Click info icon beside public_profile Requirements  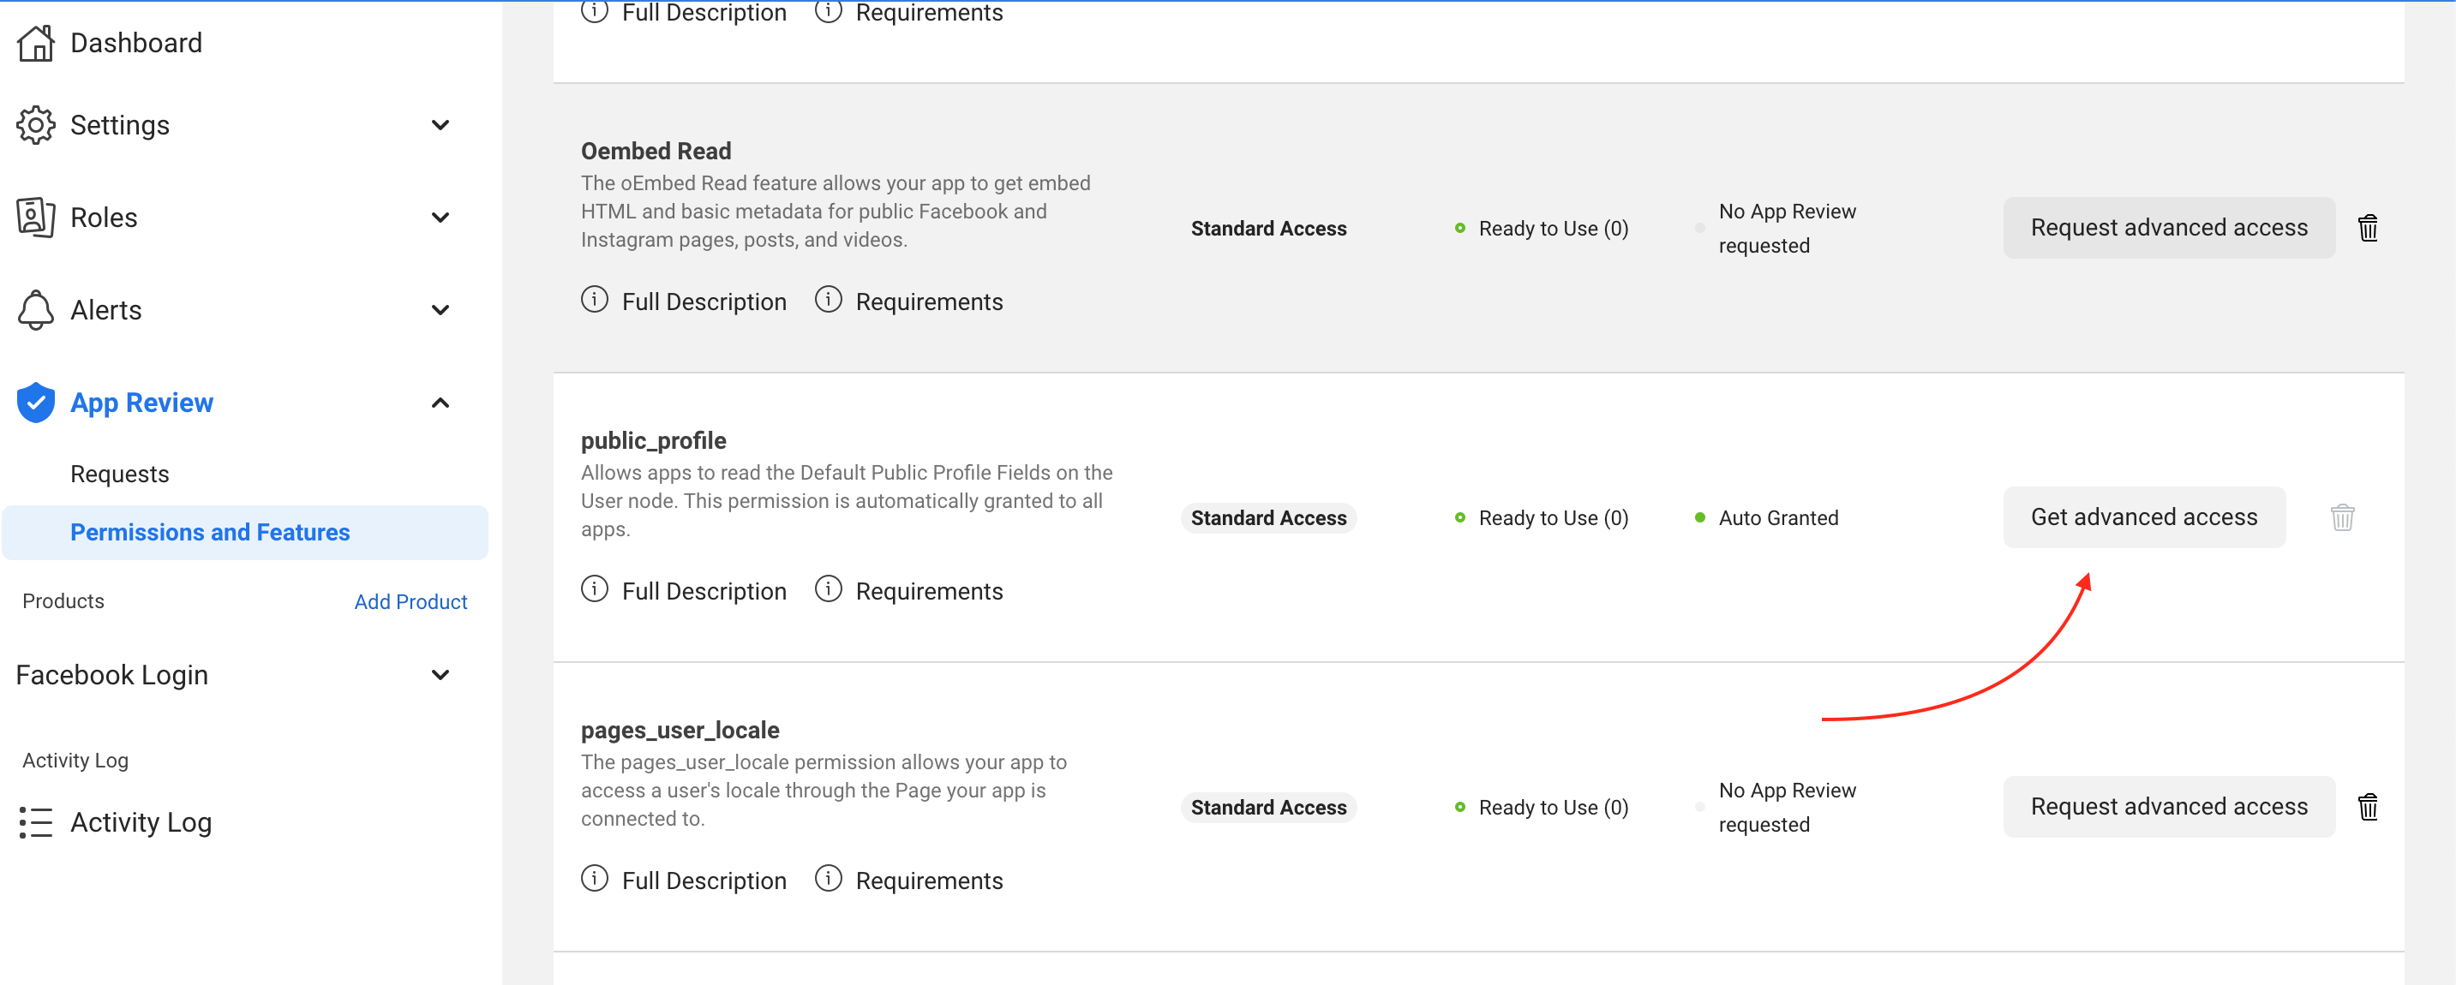[x=829, y=588]
